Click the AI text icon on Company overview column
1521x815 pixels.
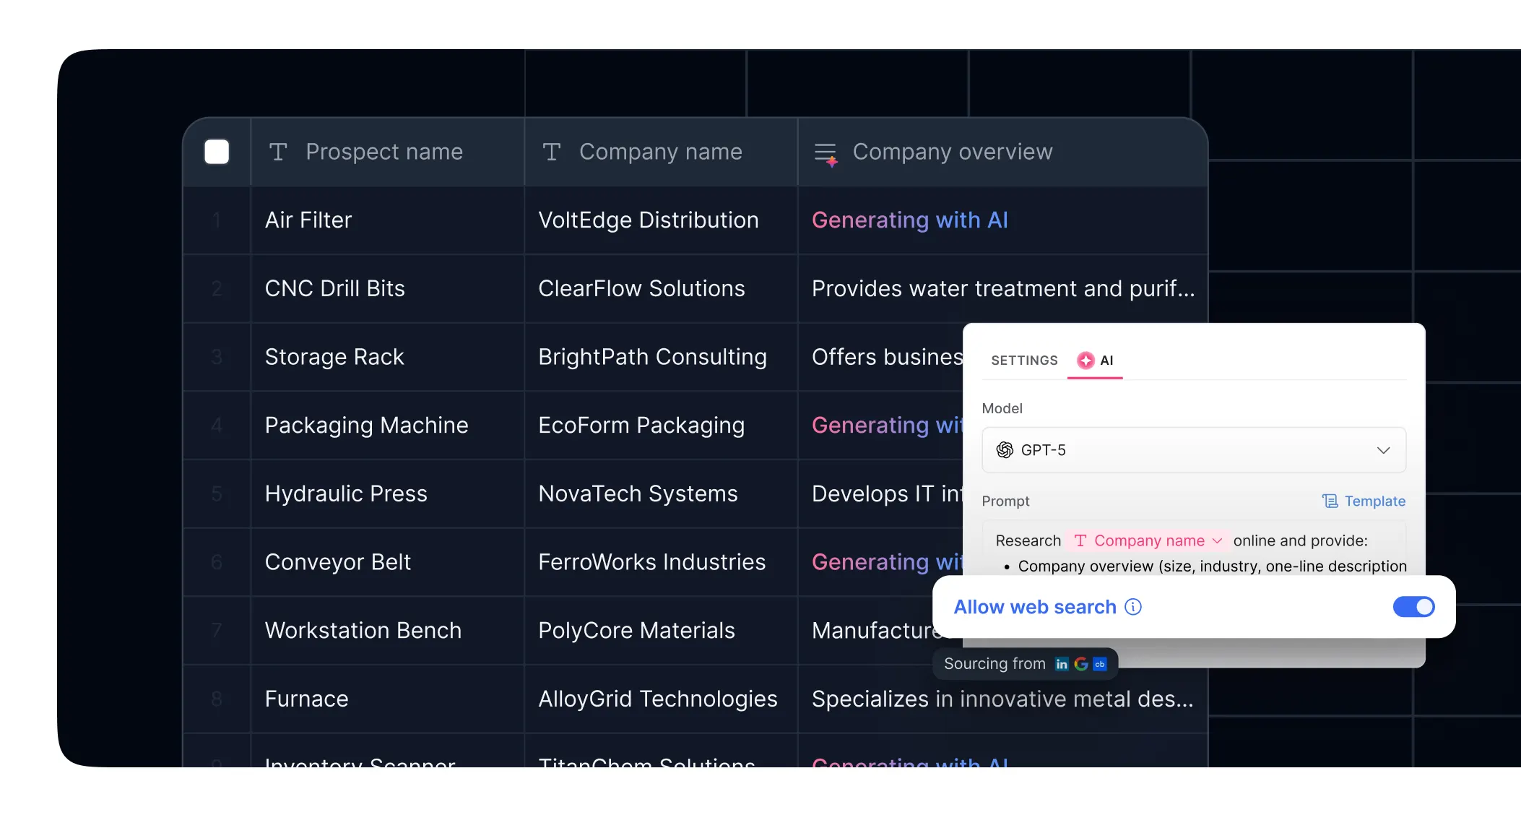pos(825,153)
